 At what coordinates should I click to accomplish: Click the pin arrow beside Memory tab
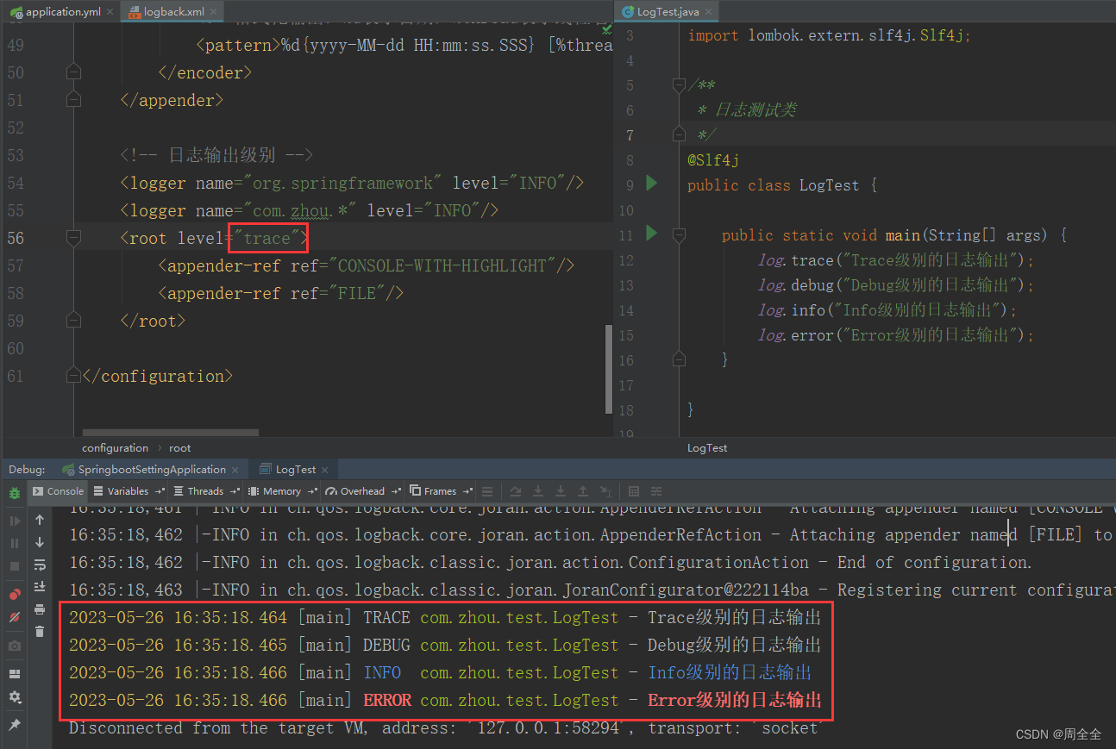pos(312,491)
